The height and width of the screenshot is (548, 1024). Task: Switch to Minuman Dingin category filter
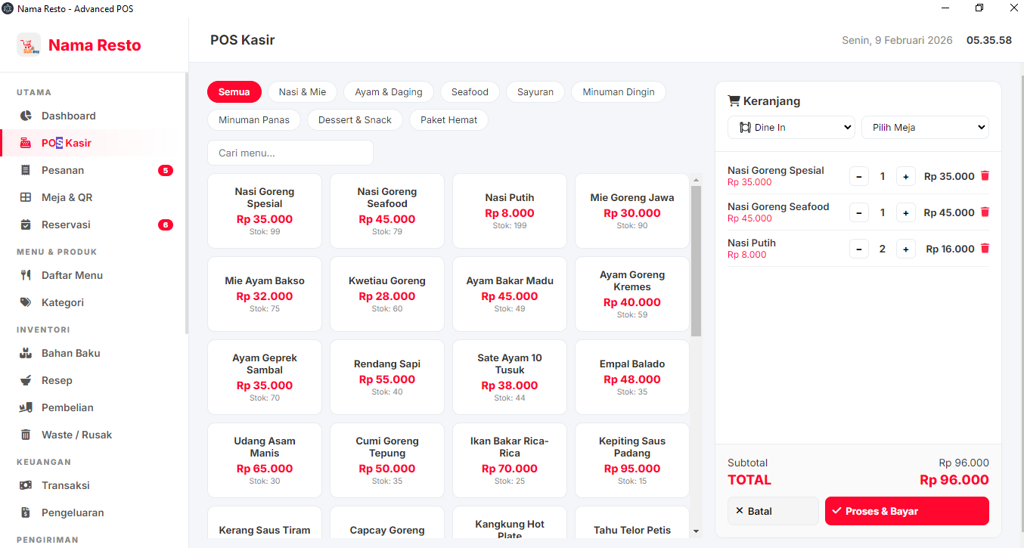pyautogui.click(x=618, y=92)
